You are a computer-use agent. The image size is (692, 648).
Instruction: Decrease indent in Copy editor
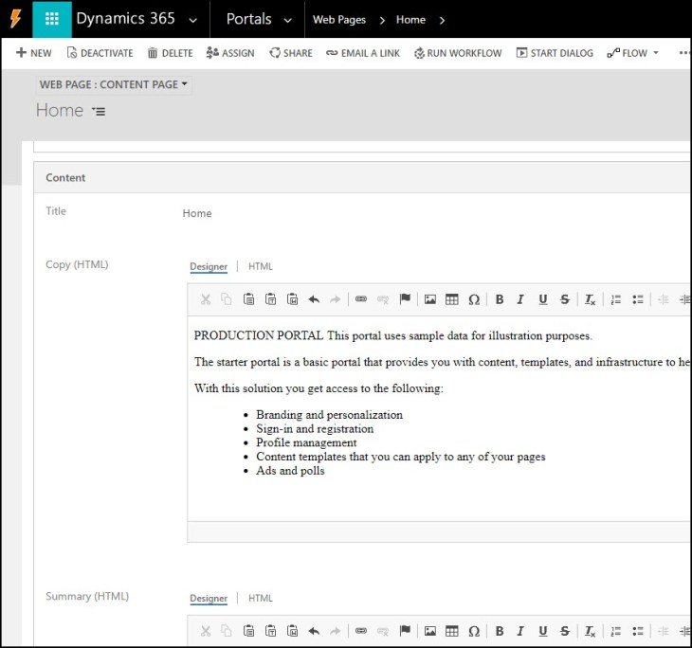click(663, 299)
